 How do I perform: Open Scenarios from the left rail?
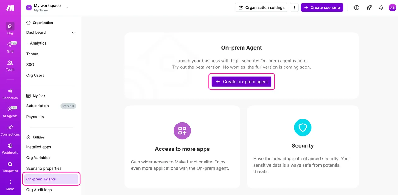pyautogui.click(x=10, y=91)
